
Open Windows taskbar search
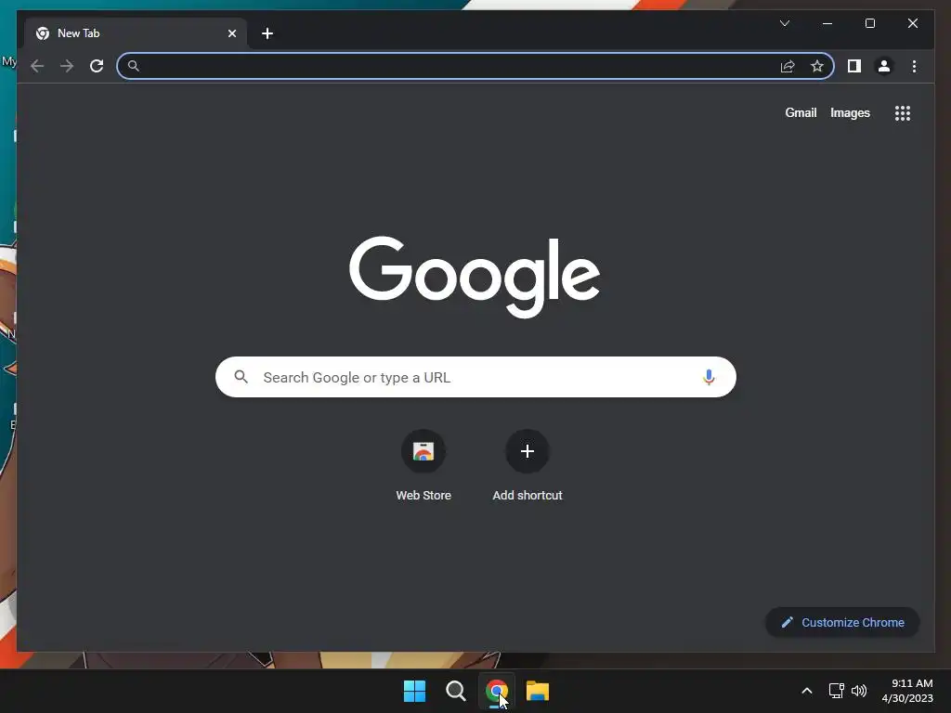click(x=455, y=691)
